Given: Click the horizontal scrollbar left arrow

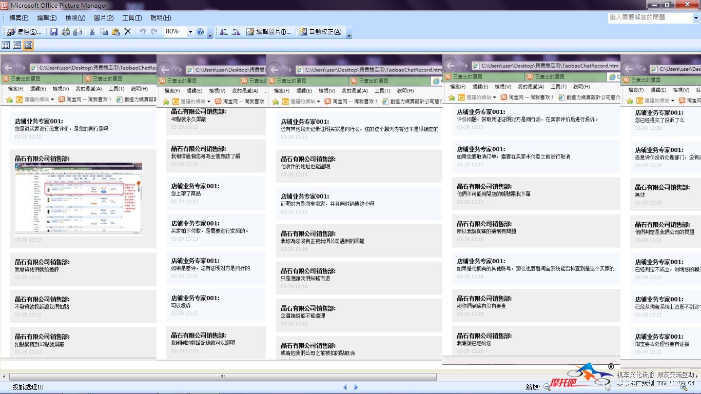Looking at the screenshot, I should (x=4, y=377).
